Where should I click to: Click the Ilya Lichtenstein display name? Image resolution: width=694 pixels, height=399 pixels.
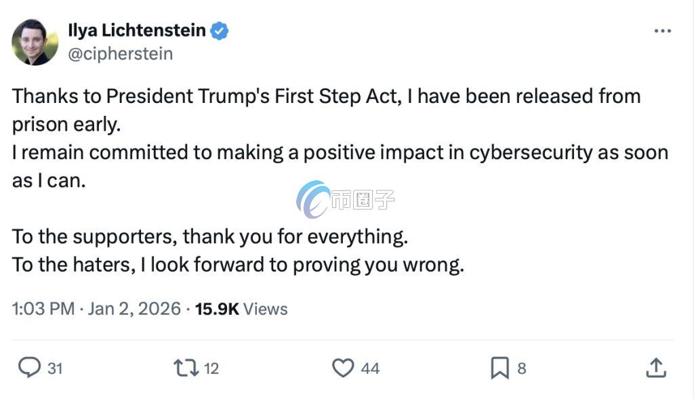click(x=137, y=30)
